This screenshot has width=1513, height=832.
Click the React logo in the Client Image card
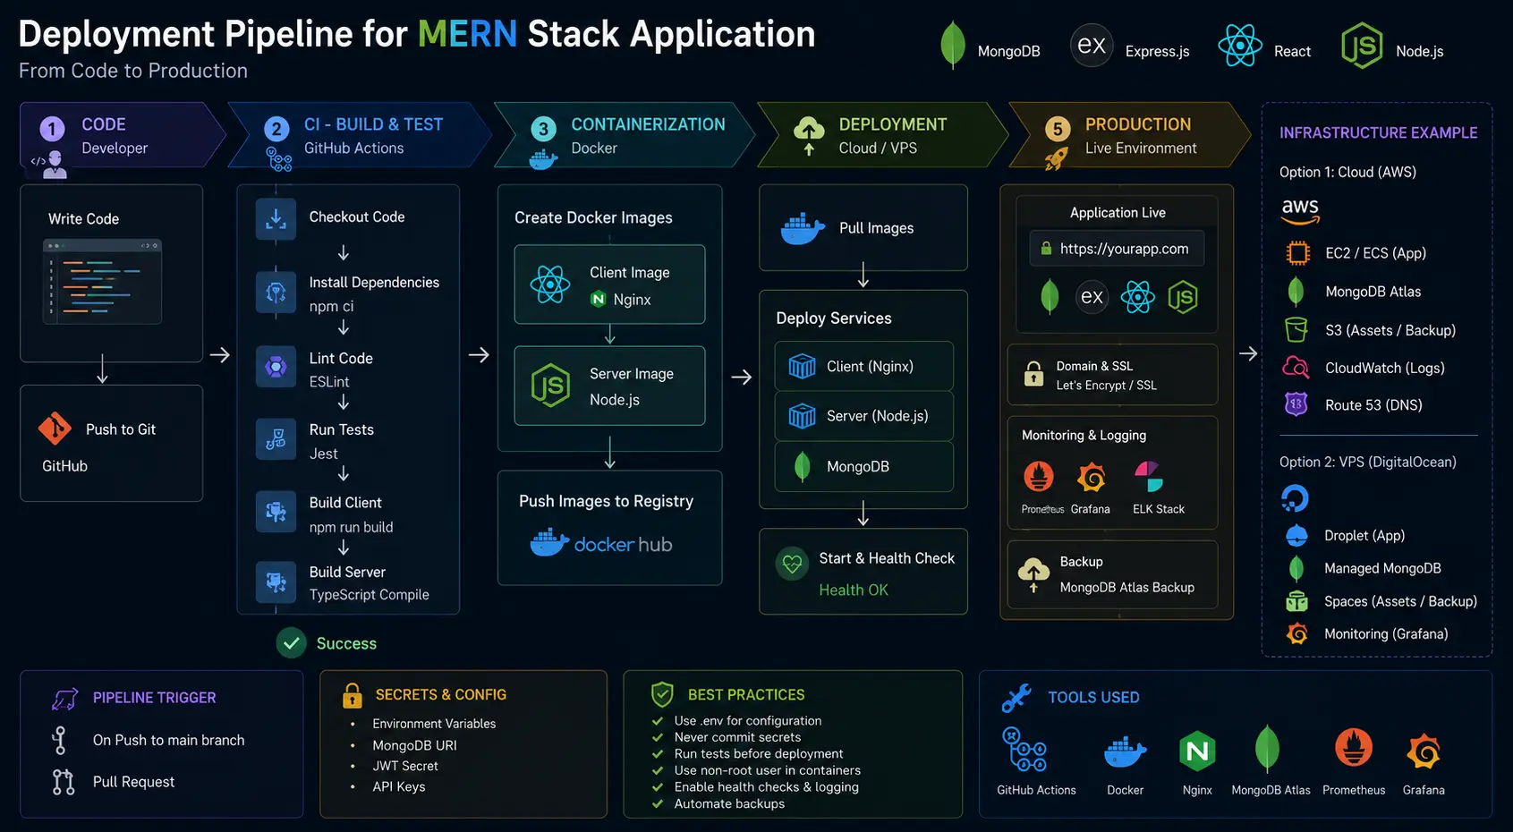click(x=549, y=284)
